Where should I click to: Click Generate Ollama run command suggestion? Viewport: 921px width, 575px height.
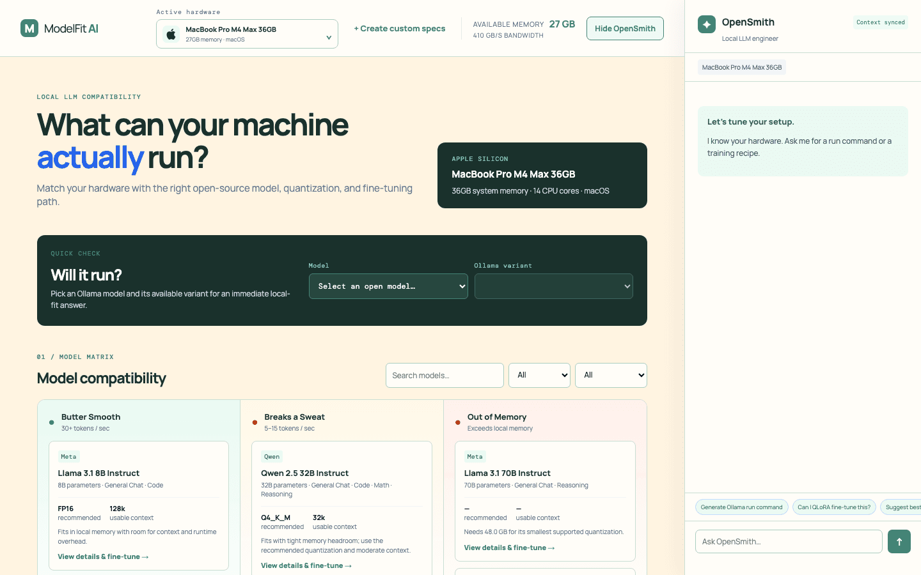741,507
